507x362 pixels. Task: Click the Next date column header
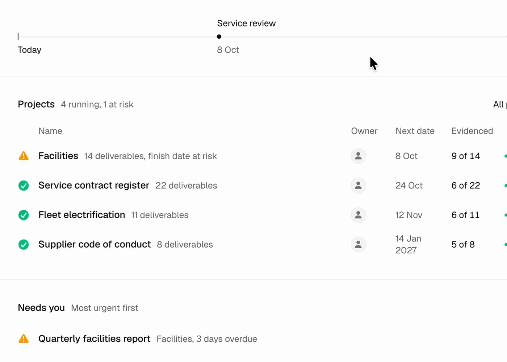pos(415,131)
